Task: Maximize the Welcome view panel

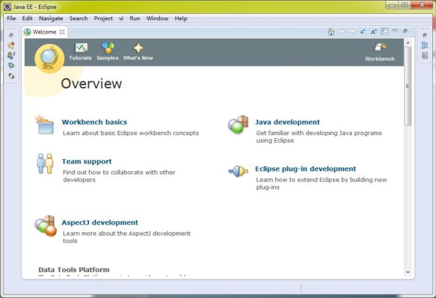Action: pos(405,31)
